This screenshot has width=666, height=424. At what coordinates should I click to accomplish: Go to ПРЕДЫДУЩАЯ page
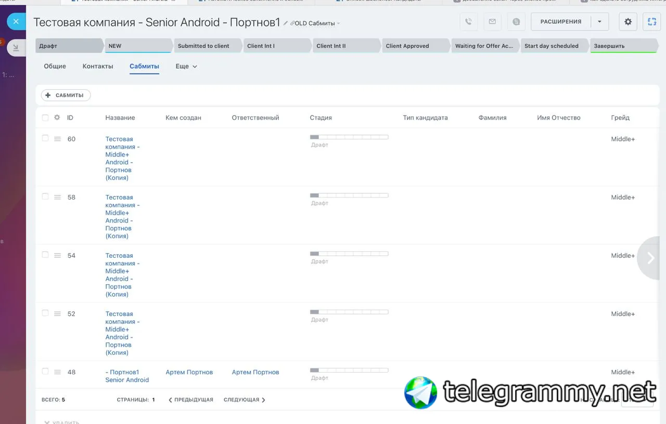190,400
